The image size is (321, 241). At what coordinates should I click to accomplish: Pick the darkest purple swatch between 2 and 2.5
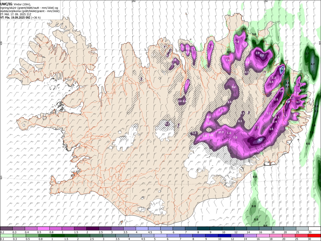click(93, 228)
